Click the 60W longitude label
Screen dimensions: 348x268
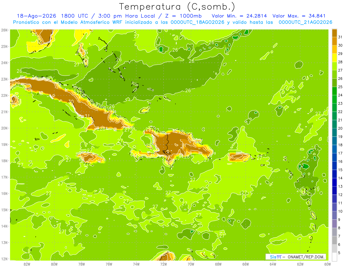(x=327, y=264)
